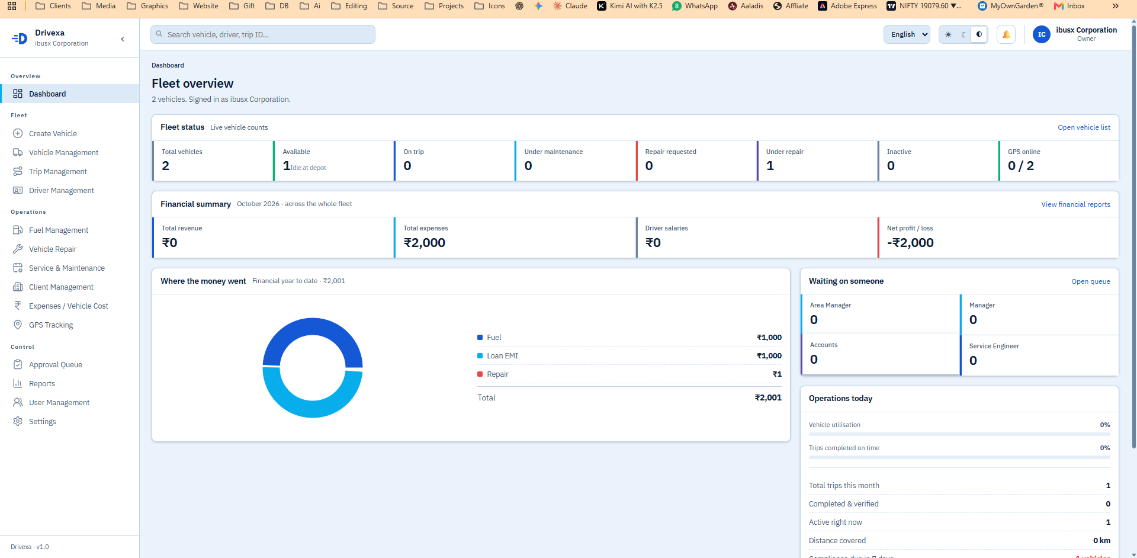Open the Clients bookmark folder
The image size is (1137, 558).
53,6
